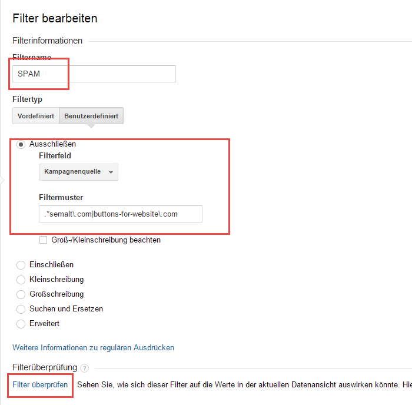412x405 pixels.
Task: Click the Filter überprüfen link
Action: [x=40, y=385]
